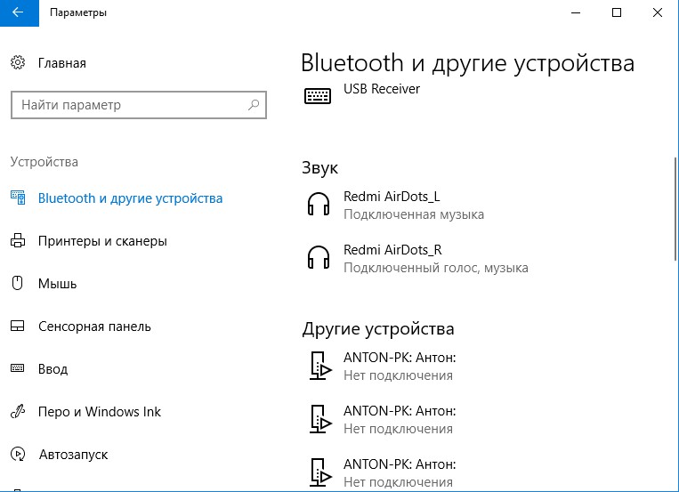
Task: Click the AutoPlay icon in sidebar
Action: [17, 455]
